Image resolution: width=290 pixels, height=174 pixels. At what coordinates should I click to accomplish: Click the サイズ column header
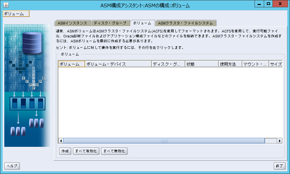pyautogui.click(x=276, y=64)
